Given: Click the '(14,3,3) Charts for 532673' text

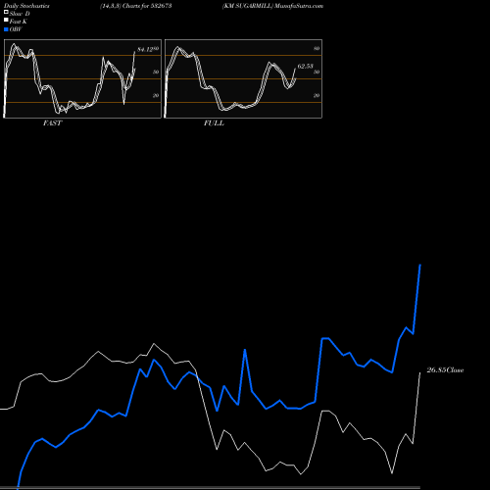Looking at the screenshot, I should click(x=136, y=6).
